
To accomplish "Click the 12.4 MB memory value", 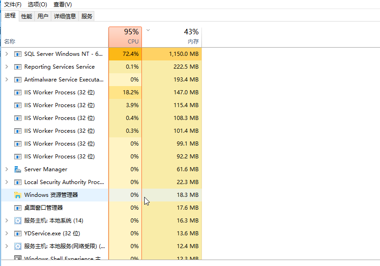I will coord(188,246).
